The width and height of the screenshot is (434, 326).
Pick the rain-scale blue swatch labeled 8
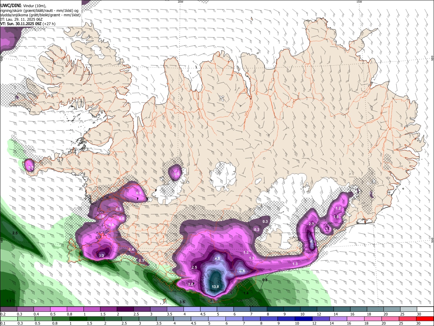point(269,319)
